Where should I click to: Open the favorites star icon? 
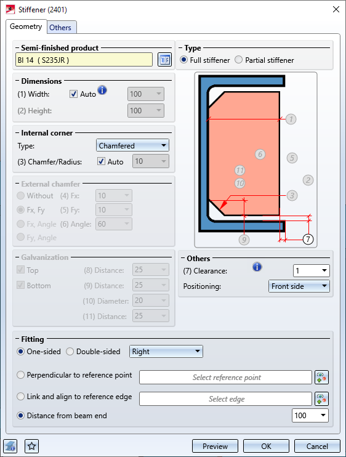click(32, 446)
